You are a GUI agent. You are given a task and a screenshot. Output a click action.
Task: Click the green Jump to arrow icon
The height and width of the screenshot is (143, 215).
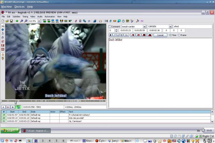(17, 21)
